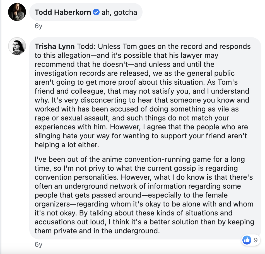
Task: Click the paragraph starting "Todd: Unless Tom goes"
Action: 143,96
